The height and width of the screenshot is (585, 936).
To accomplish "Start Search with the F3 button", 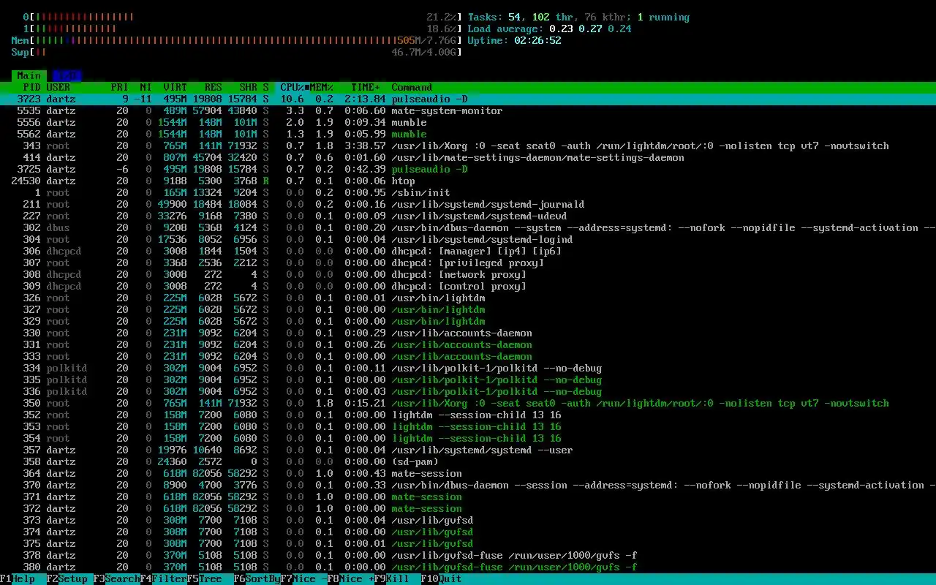I will pyautogui.click(x=117, y=578).
